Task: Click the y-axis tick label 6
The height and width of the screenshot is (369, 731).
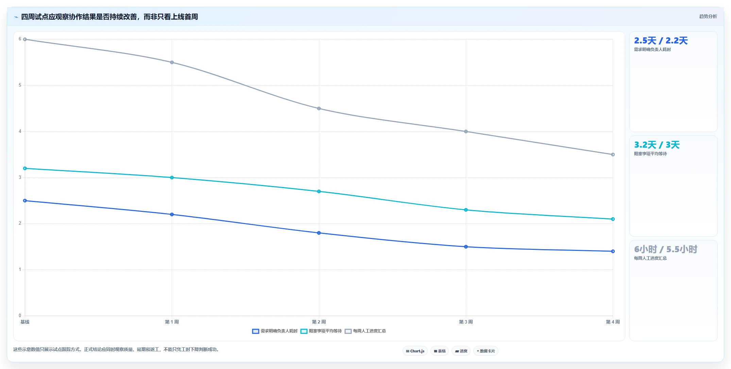Action: tap(20, 39)
